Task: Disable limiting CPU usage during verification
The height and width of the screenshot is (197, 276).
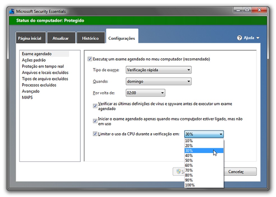Action: click(x=95, y=134)
